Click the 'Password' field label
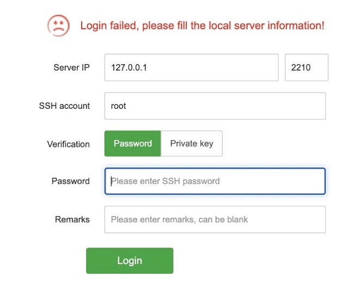Screen dimensions: 354x290 pos(70,181)
